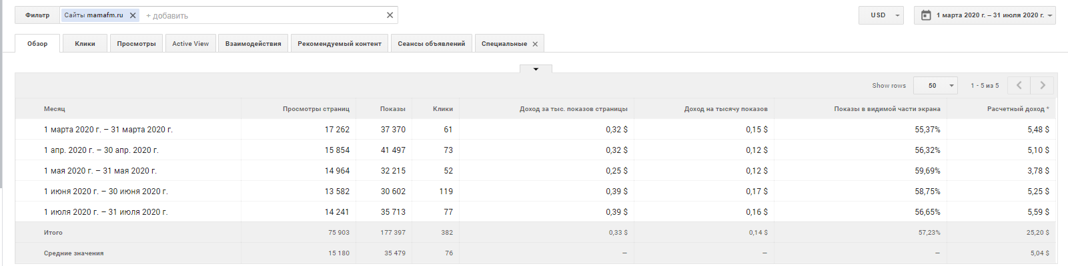Remove the mamafm.ru site filter chip
Screen dimensions: 1068x266
(133, 15)
